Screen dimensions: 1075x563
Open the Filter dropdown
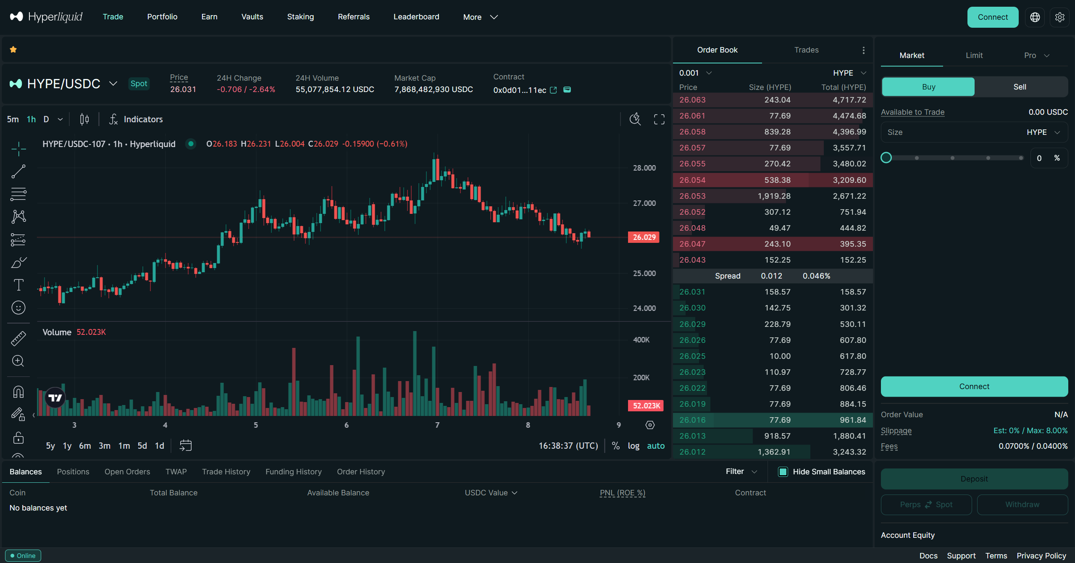[x=741, y=471]
